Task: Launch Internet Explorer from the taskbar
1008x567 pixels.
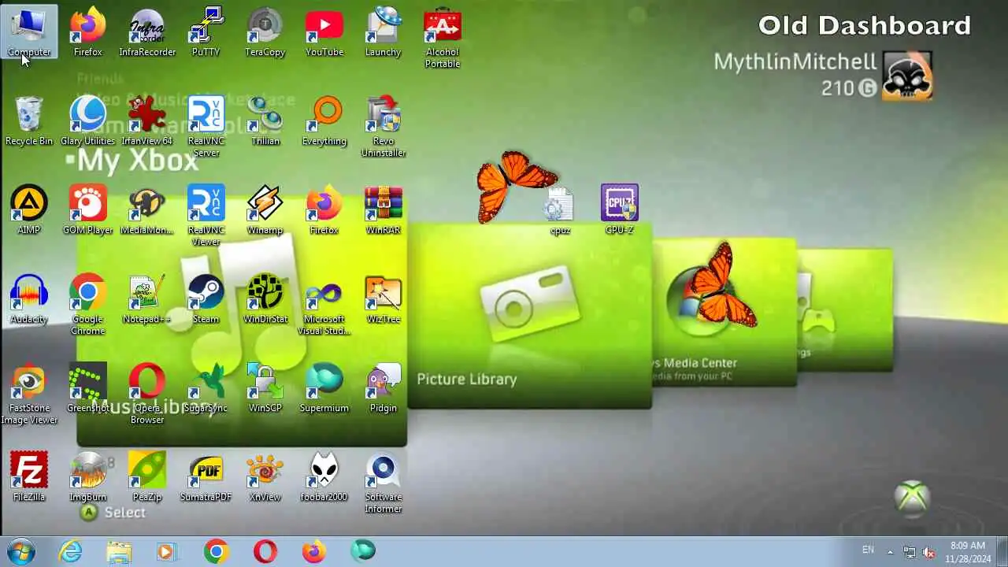Action: 70,551
